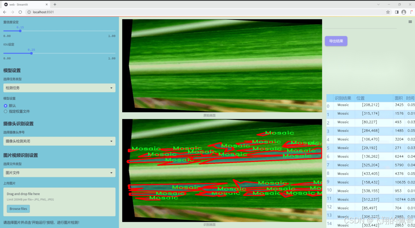Click area cell 5790

coord(399,165)
